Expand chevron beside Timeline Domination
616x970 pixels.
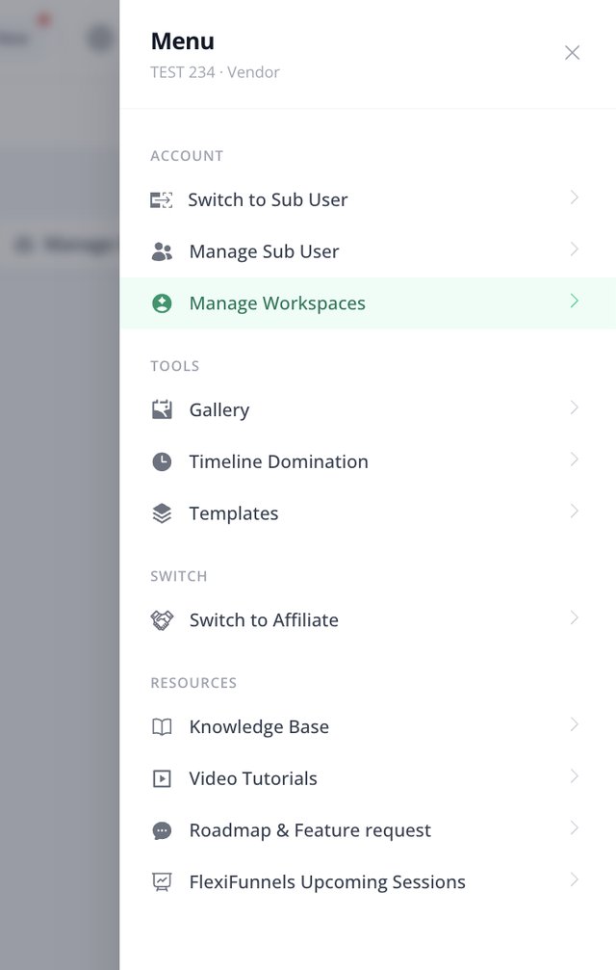coord(574,459)
